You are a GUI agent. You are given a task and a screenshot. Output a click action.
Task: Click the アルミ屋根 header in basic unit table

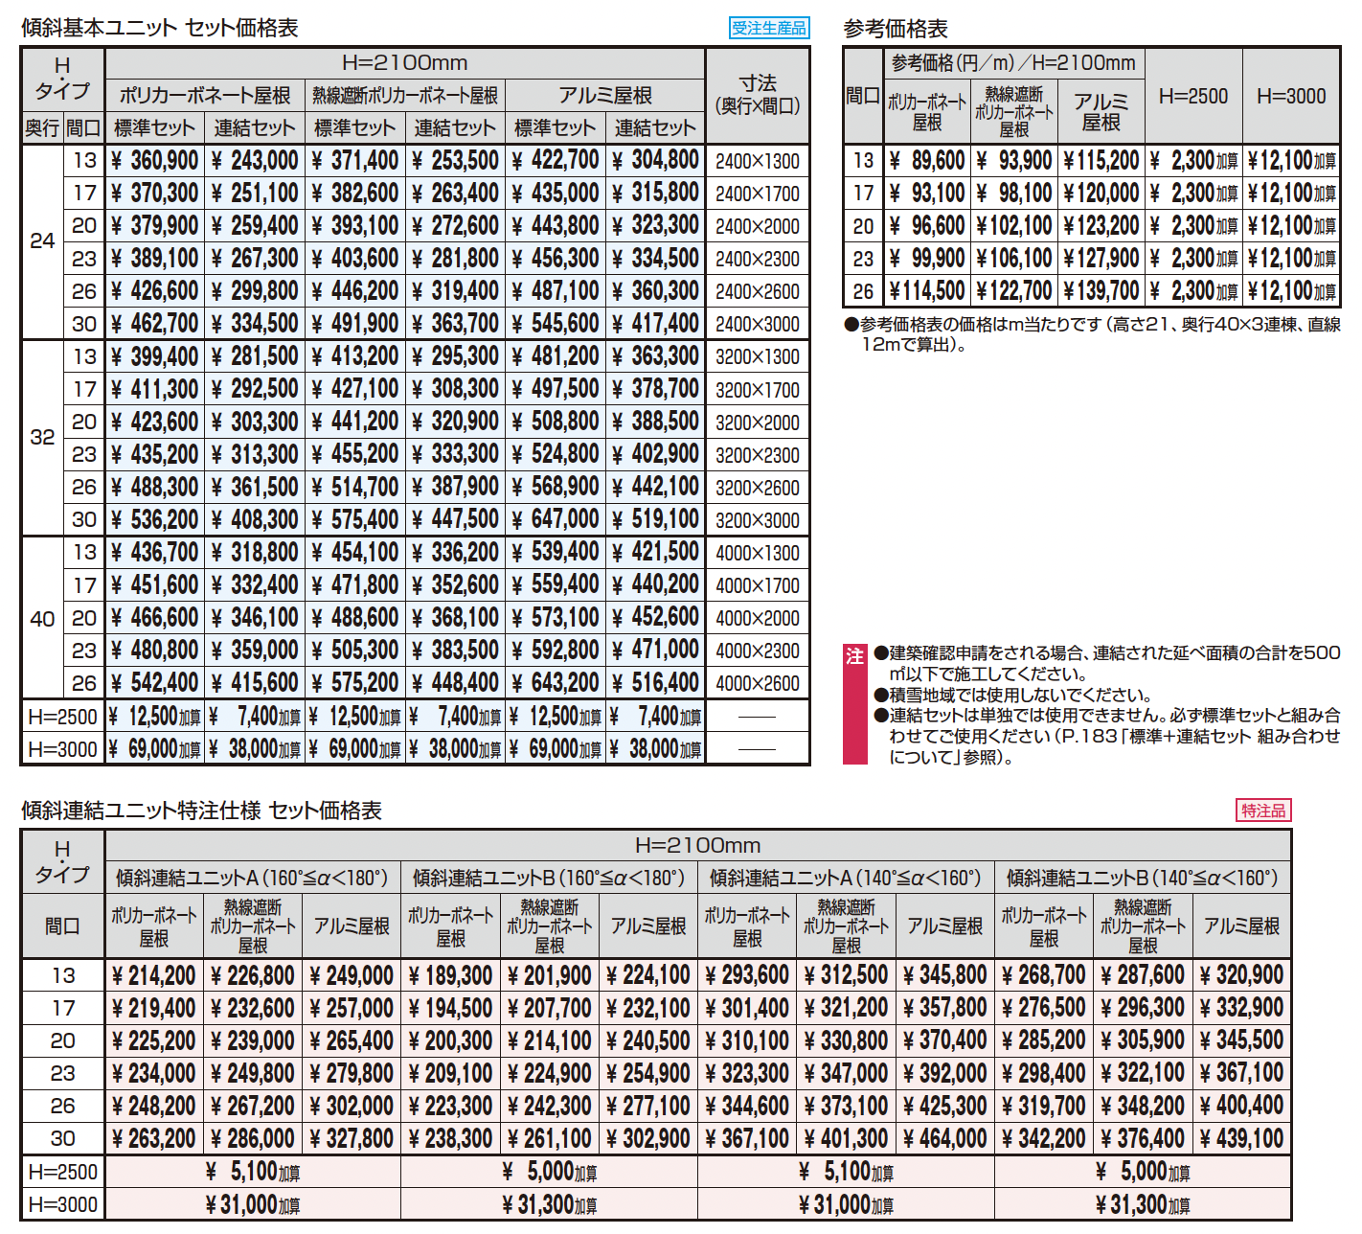[605, 96]
